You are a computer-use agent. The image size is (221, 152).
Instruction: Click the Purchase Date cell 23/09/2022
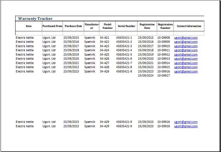(x=71, y=67)
